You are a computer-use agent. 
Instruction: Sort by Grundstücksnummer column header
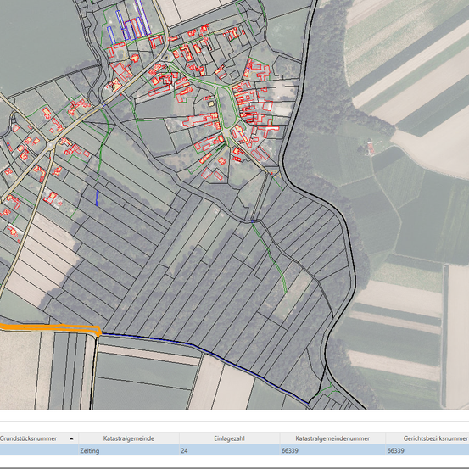click(x=39, y=438)
